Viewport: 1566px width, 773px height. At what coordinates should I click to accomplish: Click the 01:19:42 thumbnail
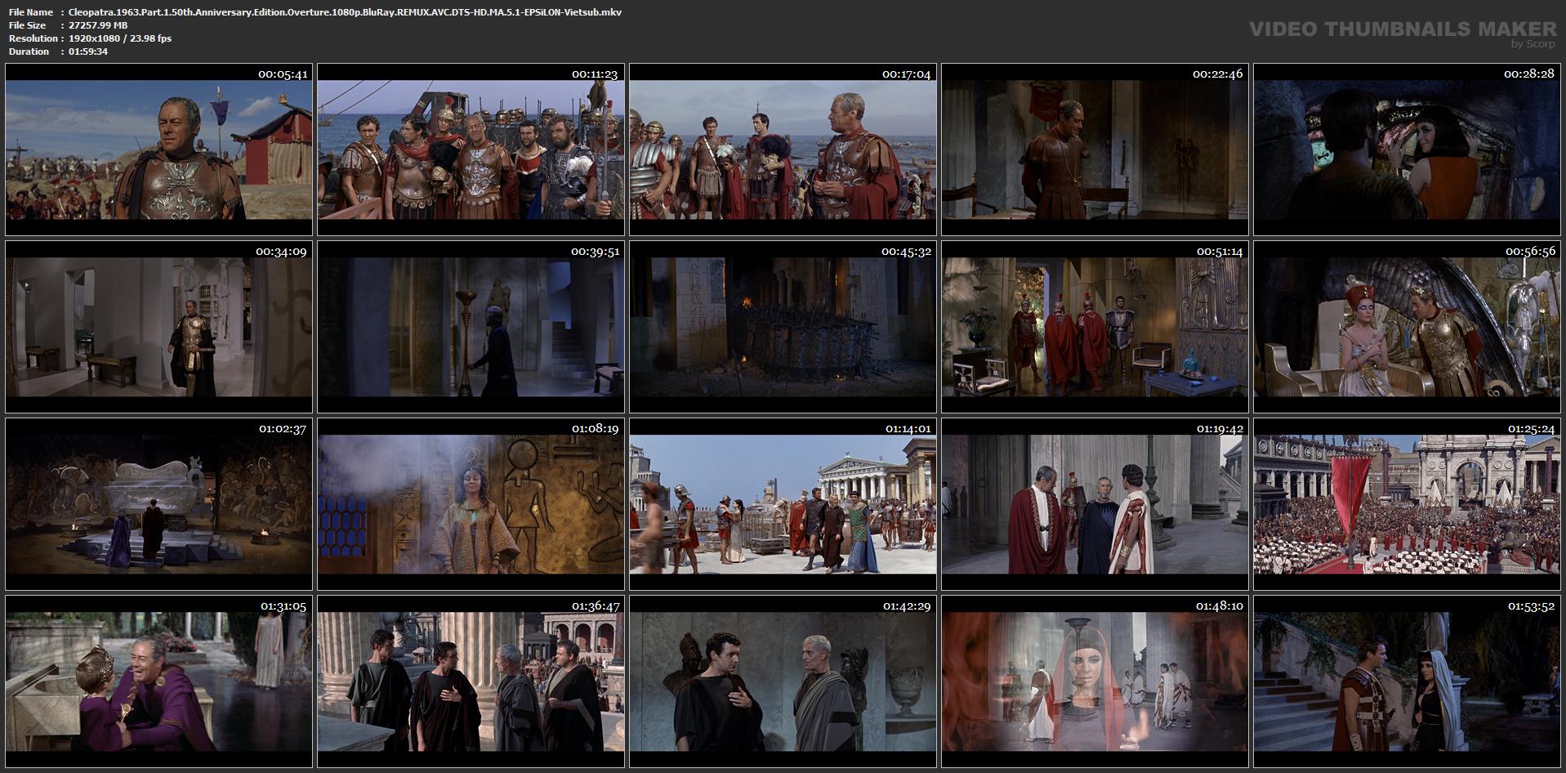(x=1095, y=504)
